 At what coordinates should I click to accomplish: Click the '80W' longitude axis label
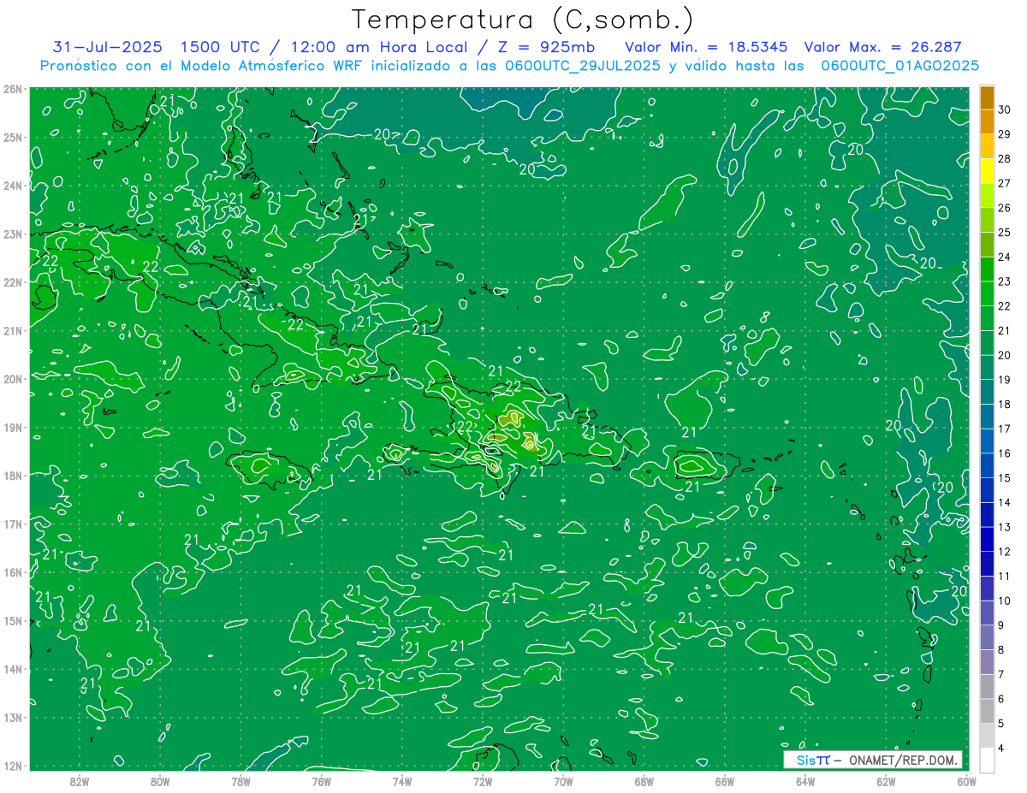click(160, 781)
